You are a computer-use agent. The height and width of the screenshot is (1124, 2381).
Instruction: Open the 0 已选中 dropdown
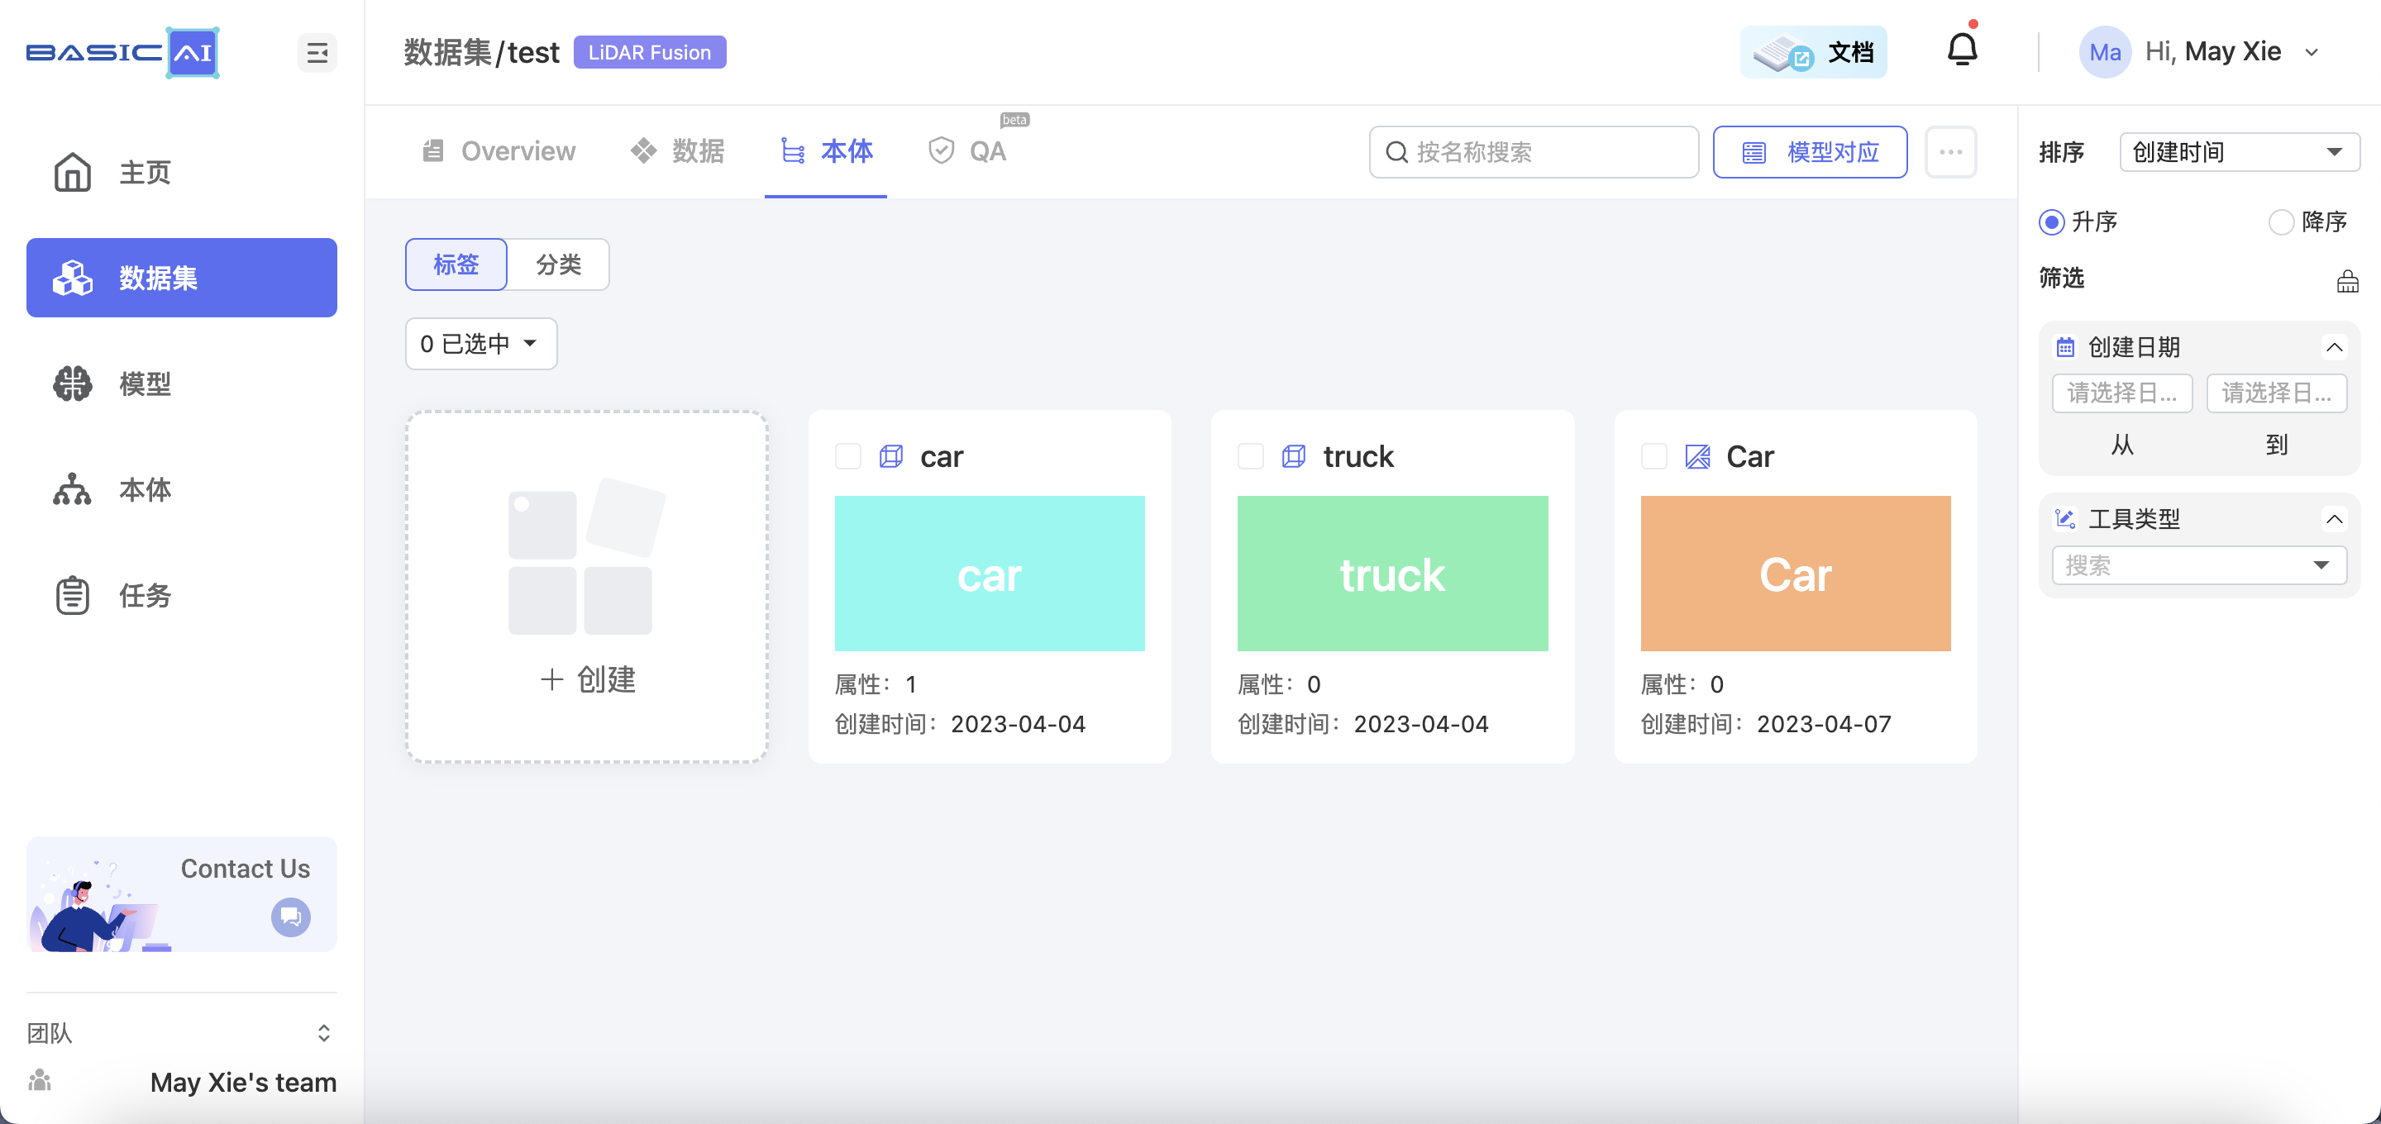pos(480,344)
